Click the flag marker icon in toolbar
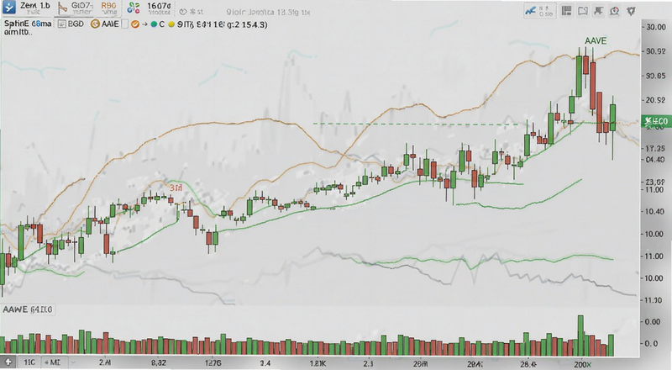The width and height of the screenshot is (672, 370). coord(598,11)
